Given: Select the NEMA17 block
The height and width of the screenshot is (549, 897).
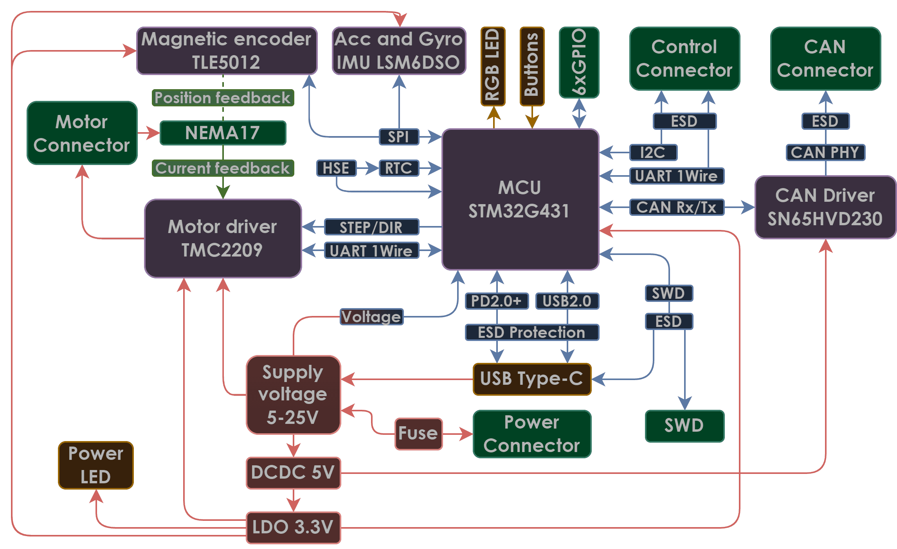Looking at the screenshot, I should (x=223, y=133).
